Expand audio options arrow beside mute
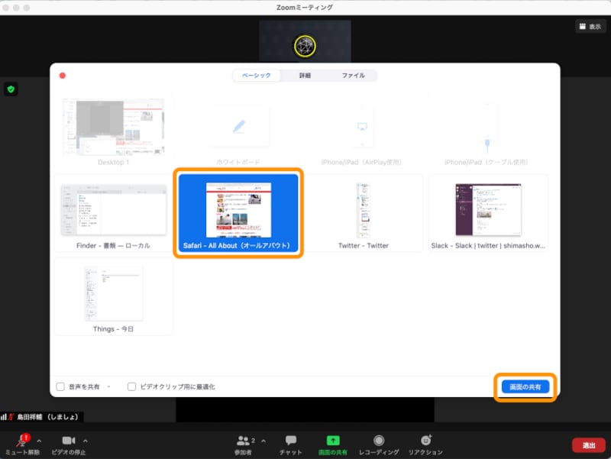 (39, 441)
